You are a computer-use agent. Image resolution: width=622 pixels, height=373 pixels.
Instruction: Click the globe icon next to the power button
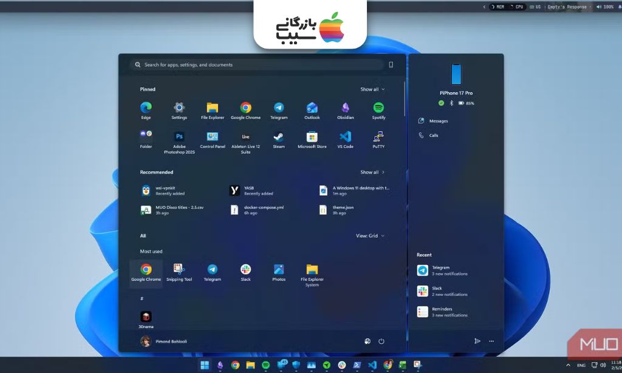click(367, 341)
